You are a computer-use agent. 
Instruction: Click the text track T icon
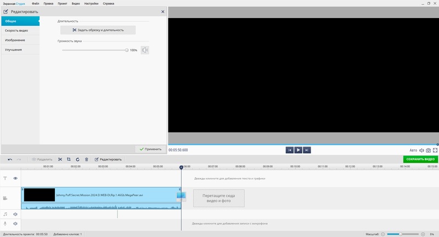pyautogui.click(x=5, y=178)
